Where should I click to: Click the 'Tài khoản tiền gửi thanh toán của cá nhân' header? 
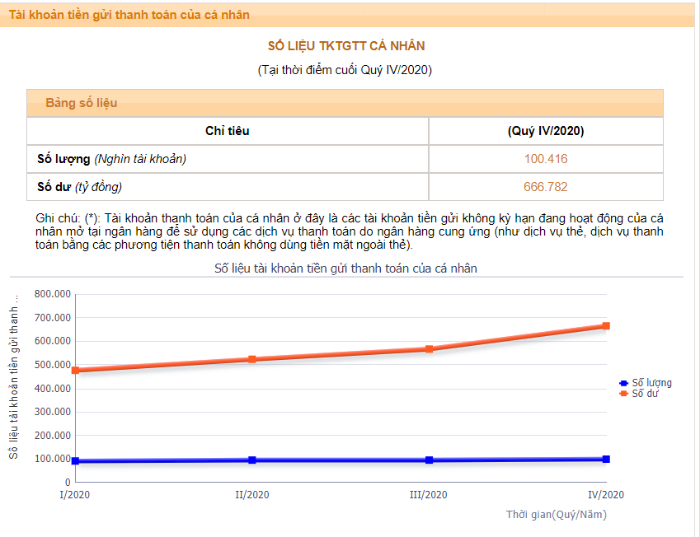click(129, 15)
